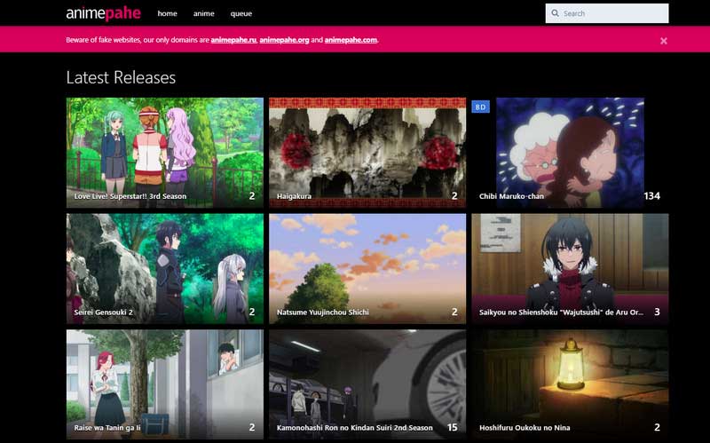Open Hoshifuru Oukoku no Nina thumbnail

tap(570, 384)
